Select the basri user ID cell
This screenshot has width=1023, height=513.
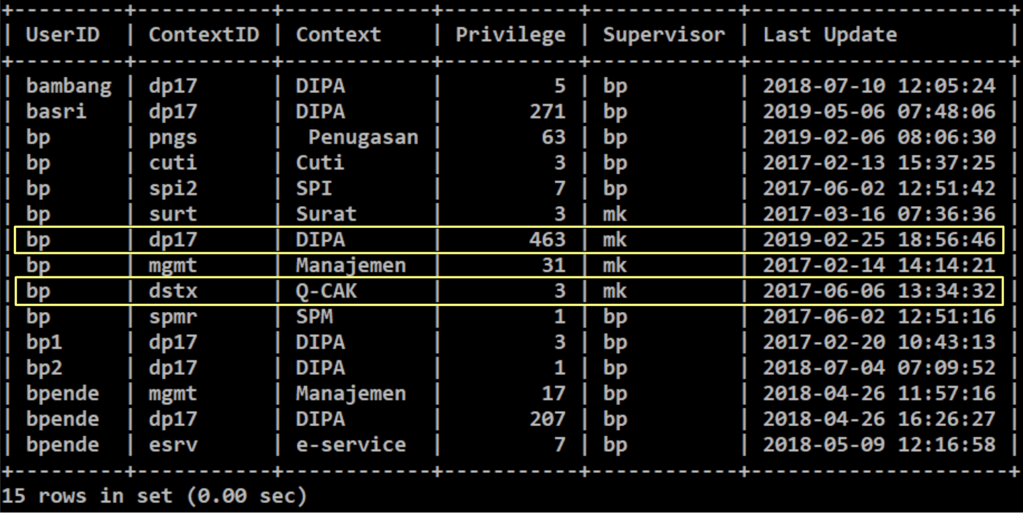[56, 111]
